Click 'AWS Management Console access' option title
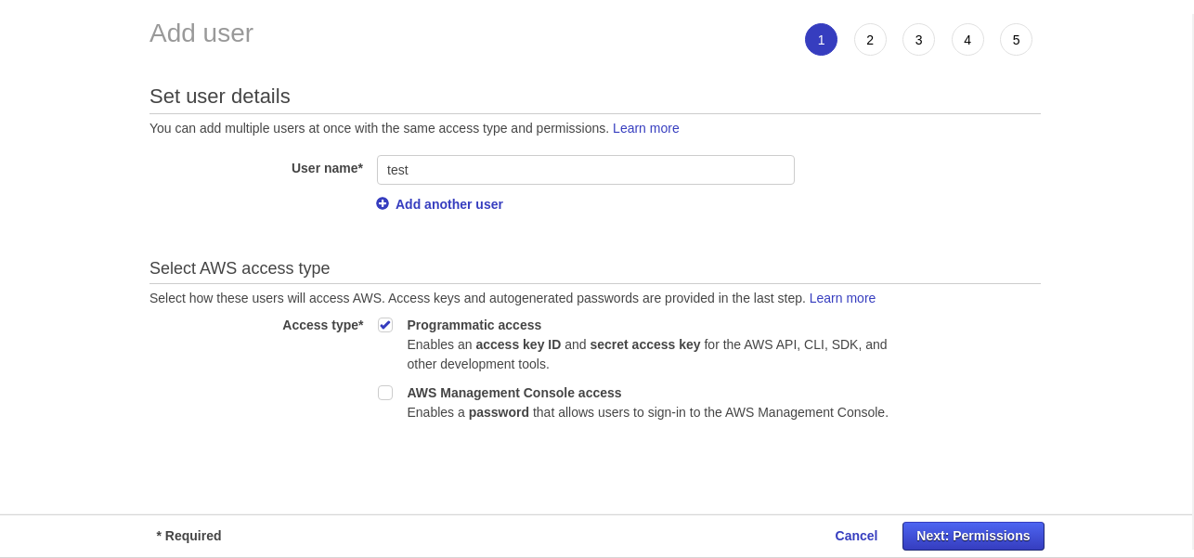The width and height of the screenshot is (1194, 558). (x=513, y=393)
